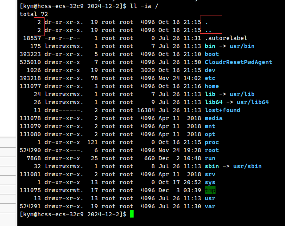Click permissions '-rw-r--r--' of .autorelabel
Image resolution: width=285 pixels, height=226 pixels.
coord(62,38)
